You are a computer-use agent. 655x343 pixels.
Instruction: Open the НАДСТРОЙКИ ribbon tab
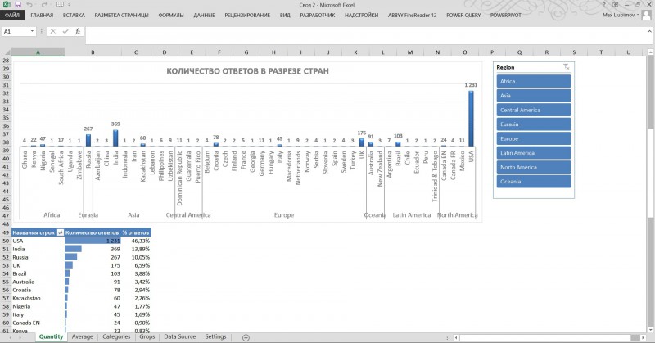[361, 15]
